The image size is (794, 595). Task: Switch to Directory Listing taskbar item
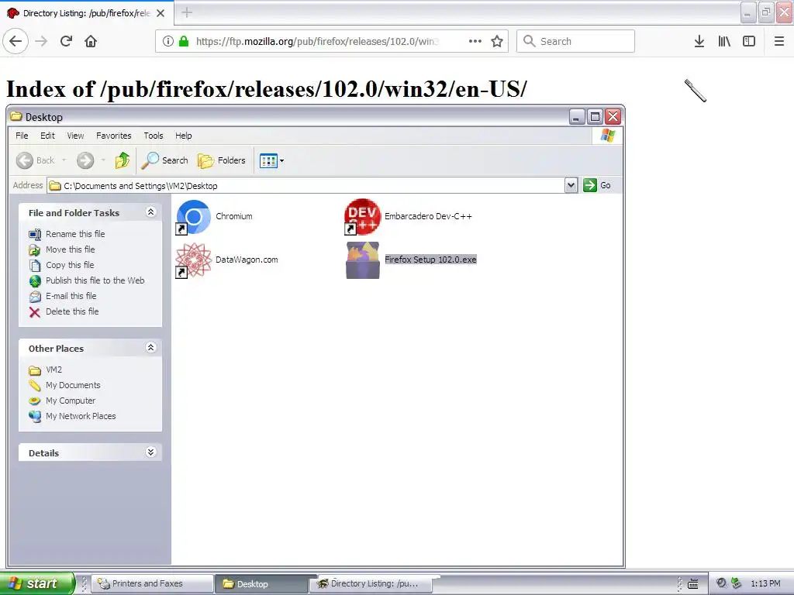371,583
